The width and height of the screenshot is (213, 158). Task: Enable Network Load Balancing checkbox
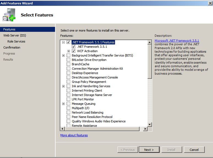[x=68, y=112]
